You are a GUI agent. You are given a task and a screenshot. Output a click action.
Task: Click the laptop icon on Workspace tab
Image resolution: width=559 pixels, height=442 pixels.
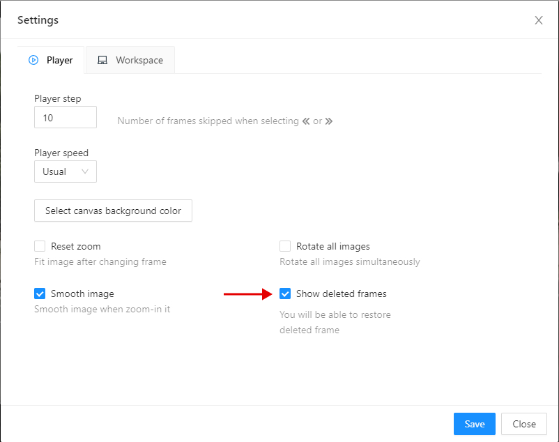pos(102,60)
